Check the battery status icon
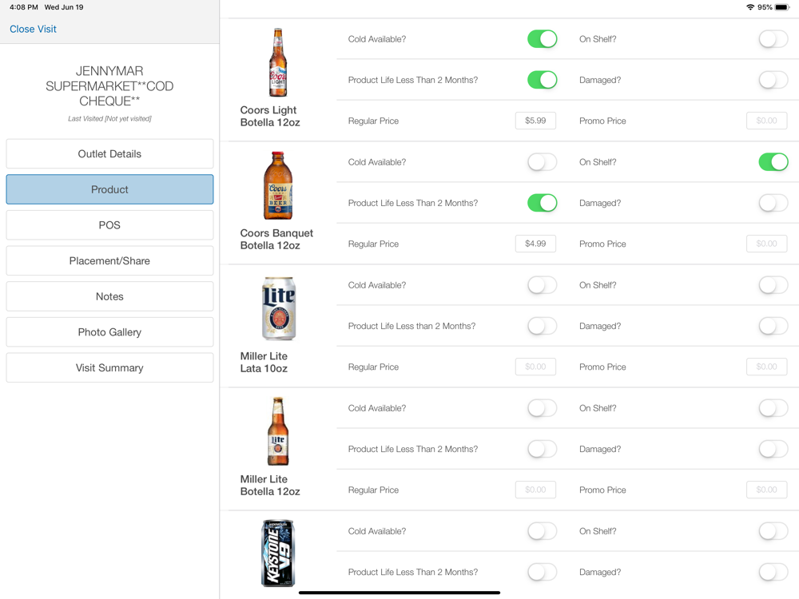This screenshot has height=599, width=799. pyautogui.click(x=781, y=7)
